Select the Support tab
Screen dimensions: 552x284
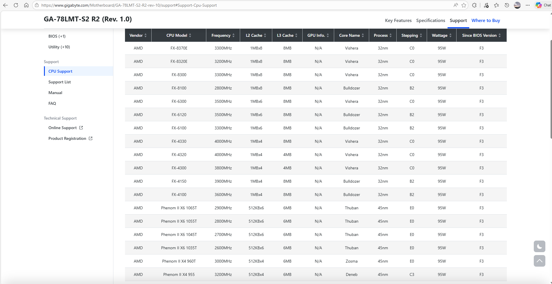(x=458, y=21)
